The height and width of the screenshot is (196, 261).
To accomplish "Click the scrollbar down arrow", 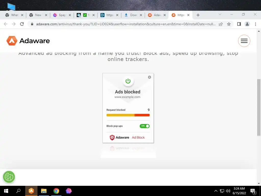I will tap(259, 183).
